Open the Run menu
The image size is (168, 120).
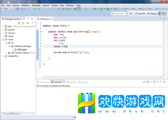[62, 5]
